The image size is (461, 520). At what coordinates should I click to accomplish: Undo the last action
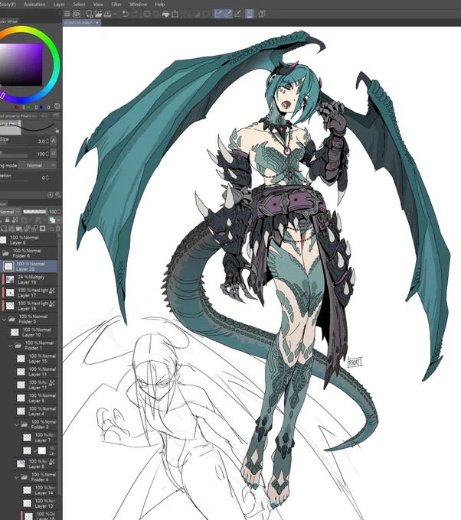click(x=126, y=14)
